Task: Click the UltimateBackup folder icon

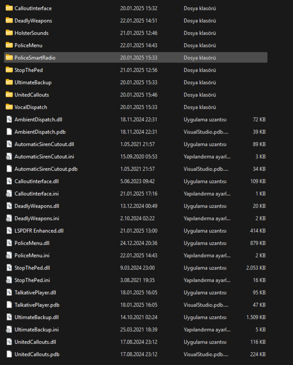Action: pos(9,82)
